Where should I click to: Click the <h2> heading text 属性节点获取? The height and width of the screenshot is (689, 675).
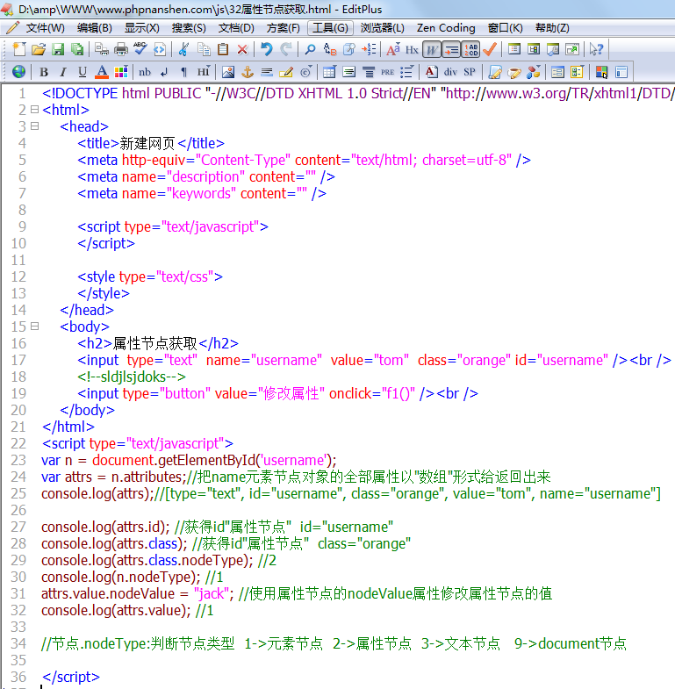click(x=155, y=343)
